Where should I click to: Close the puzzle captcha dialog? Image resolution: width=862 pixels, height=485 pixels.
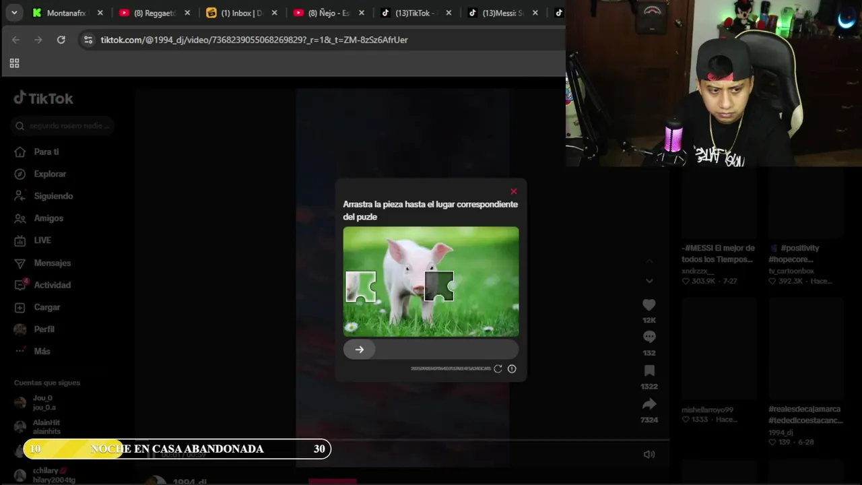[x=514, y=191]
